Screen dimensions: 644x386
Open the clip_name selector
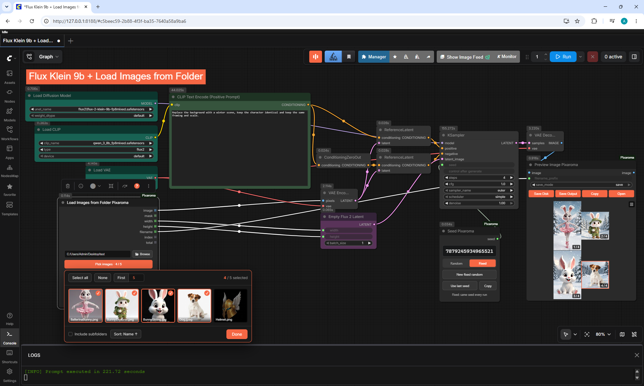[96, 143]
